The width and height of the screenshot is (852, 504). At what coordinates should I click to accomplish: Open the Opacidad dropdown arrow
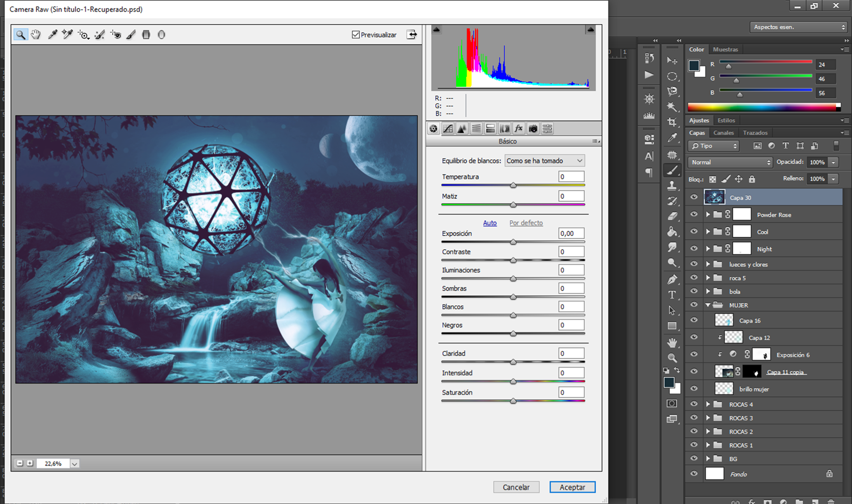point(833,162)
